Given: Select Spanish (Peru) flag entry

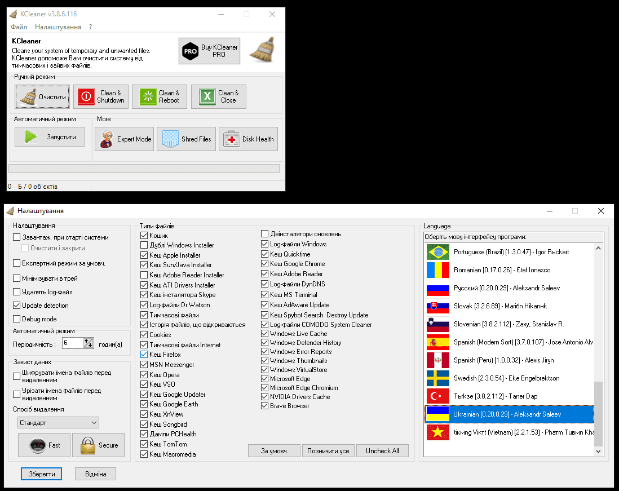Looking at the screenshot, I should (x=509, y=360).
